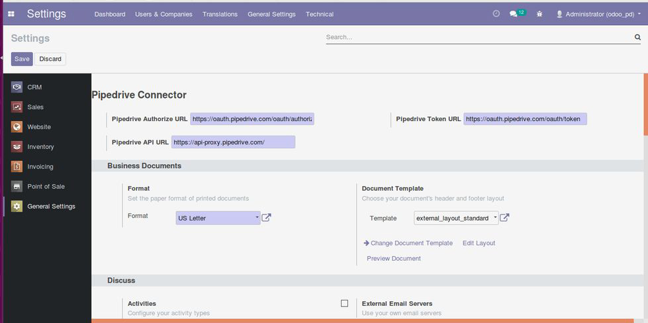Open the Translations menu
The height and width of the screenshot is (323, 648).
coord(220,14)
